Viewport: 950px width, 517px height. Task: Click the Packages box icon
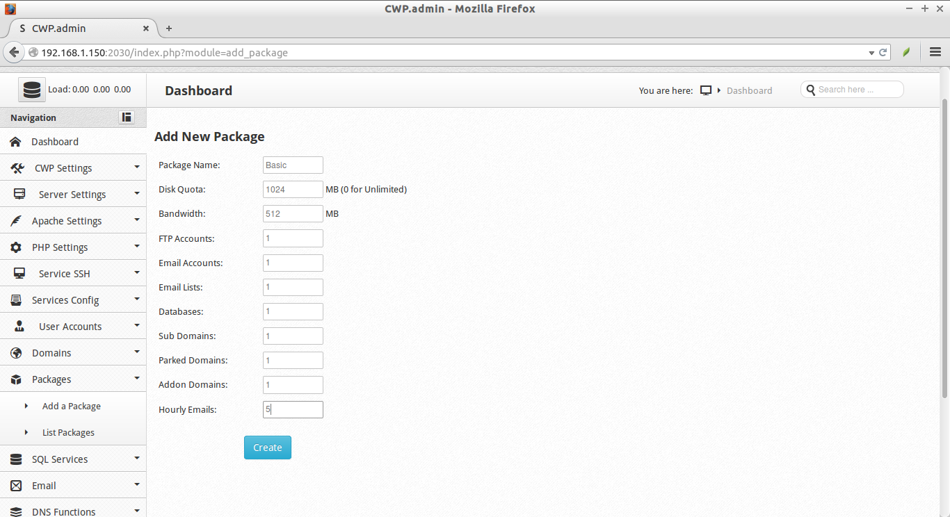(17, 379)
